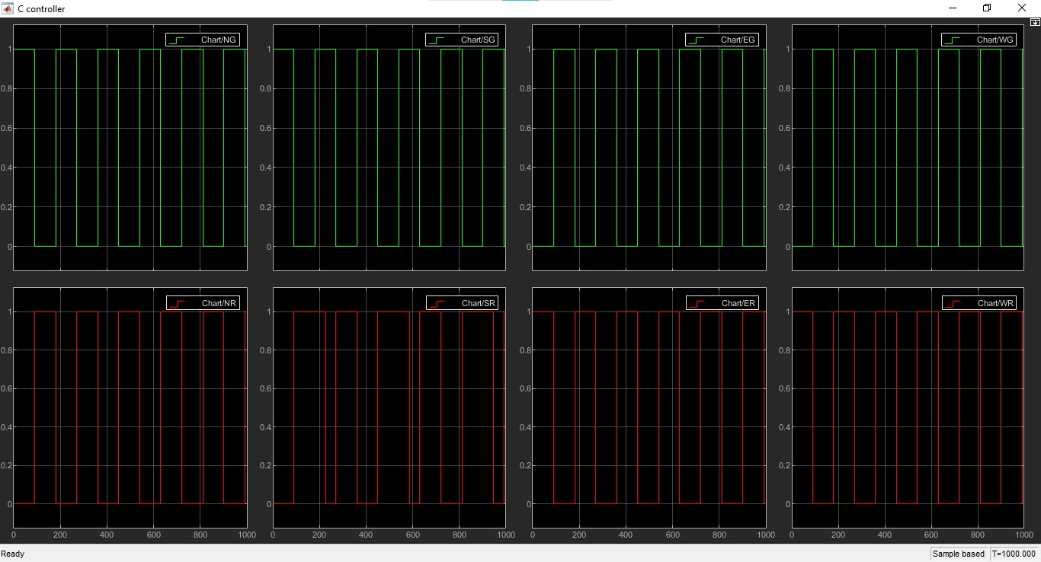Click the red step icon in Chart/NR legend
The height and width of the screenshot is (562, 1041).
click(177, 302)
